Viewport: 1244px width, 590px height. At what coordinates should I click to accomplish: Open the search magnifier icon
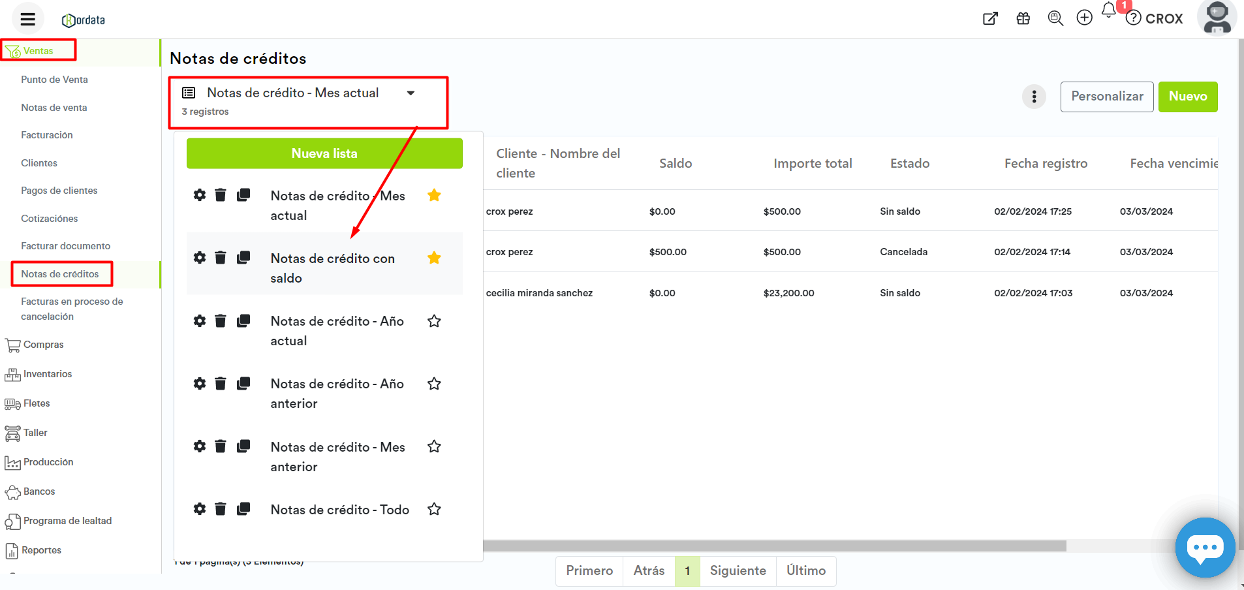tap(1055, 18)
